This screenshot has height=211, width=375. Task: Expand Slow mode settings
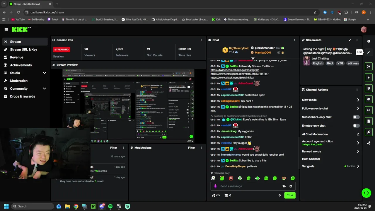[358, 100]
